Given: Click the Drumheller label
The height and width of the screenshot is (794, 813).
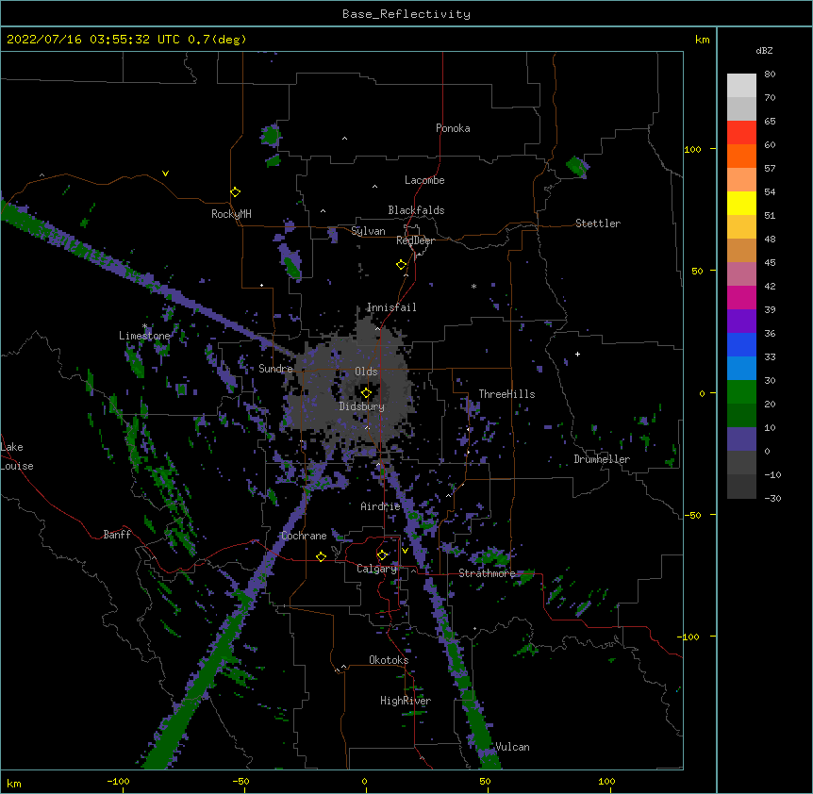Looking at the screenshot, I should 602,459.
